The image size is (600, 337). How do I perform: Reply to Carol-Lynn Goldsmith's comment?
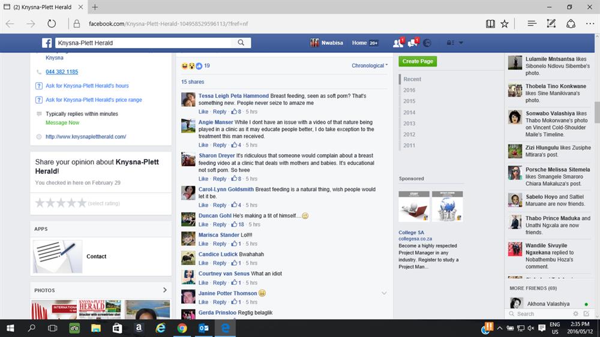tap(220, 205)
